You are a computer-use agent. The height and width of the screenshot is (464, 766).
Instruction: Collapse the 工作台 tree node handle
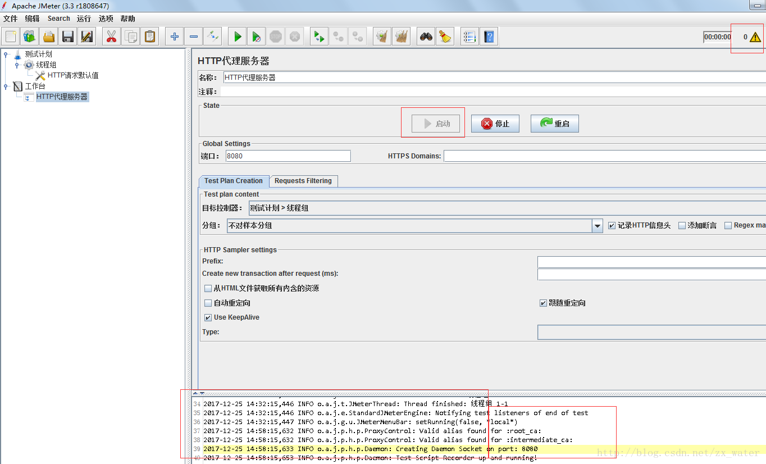coord(6,87)
